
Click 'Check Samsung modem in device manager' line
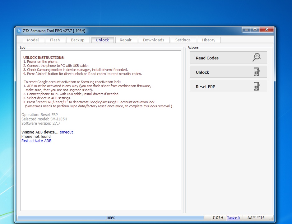(76, 70)
